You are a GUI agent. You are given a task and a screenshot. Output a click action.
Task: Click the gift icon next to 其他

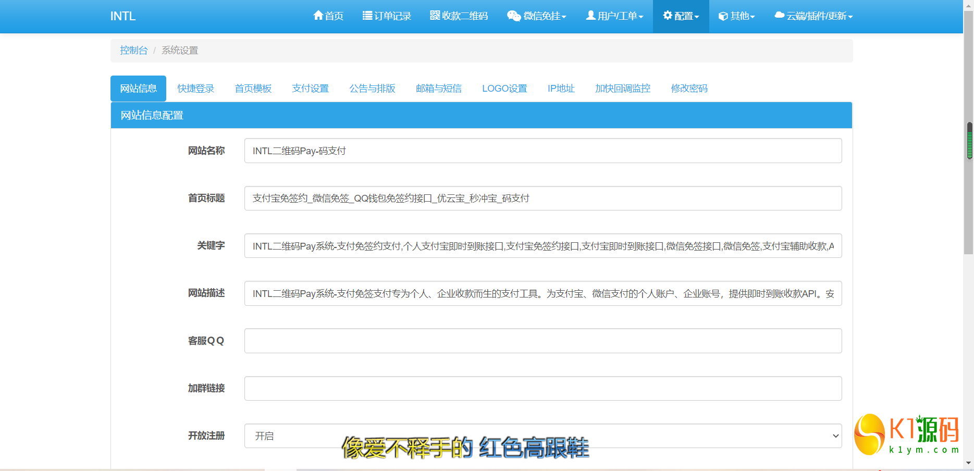pos(723,16)
